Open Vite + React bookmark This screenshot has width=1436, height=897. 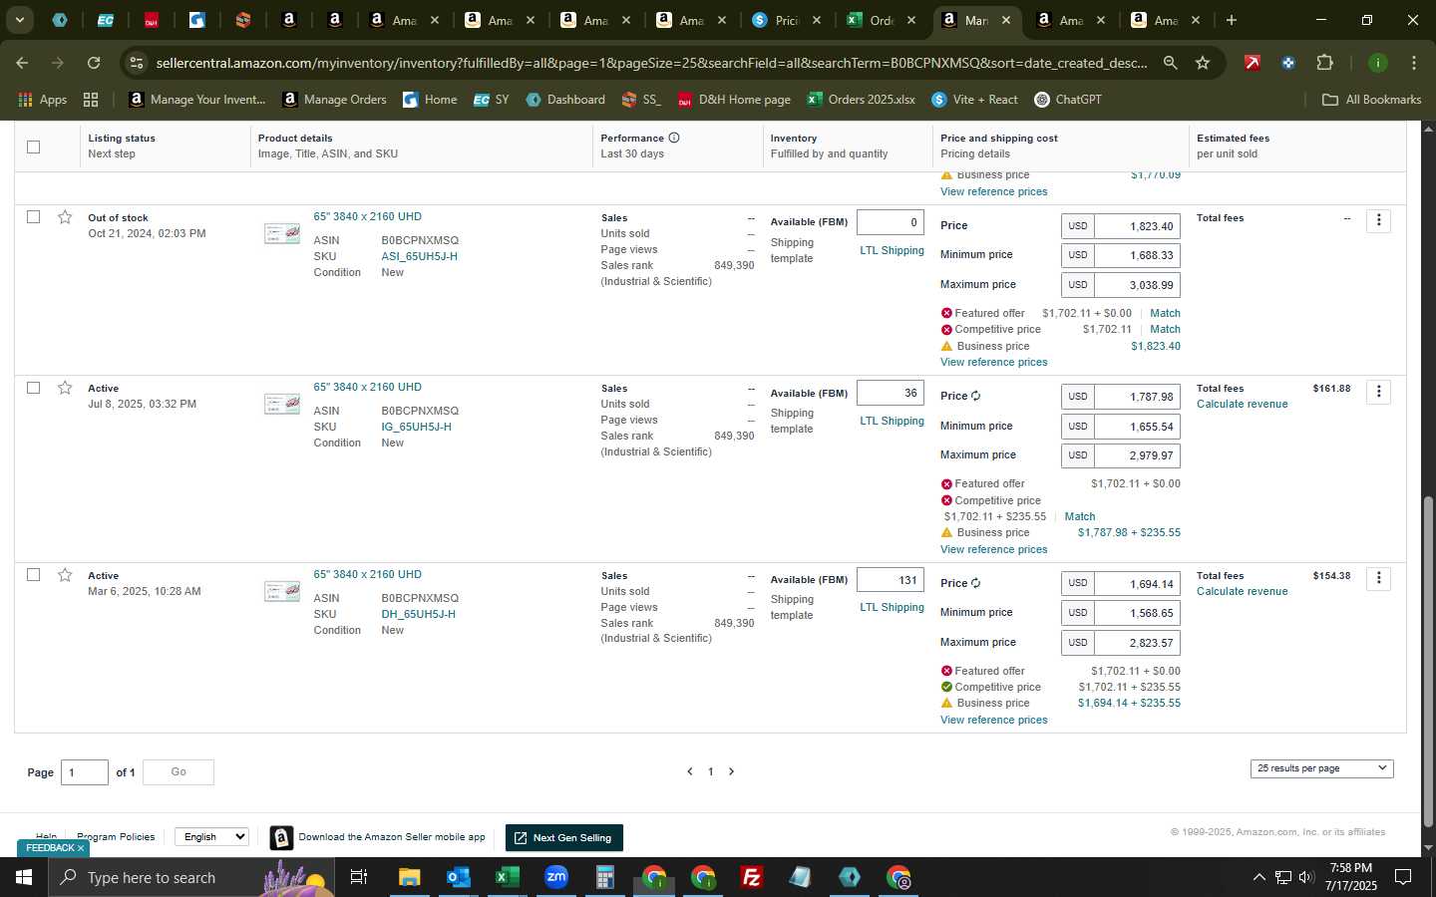pos(974,100)
